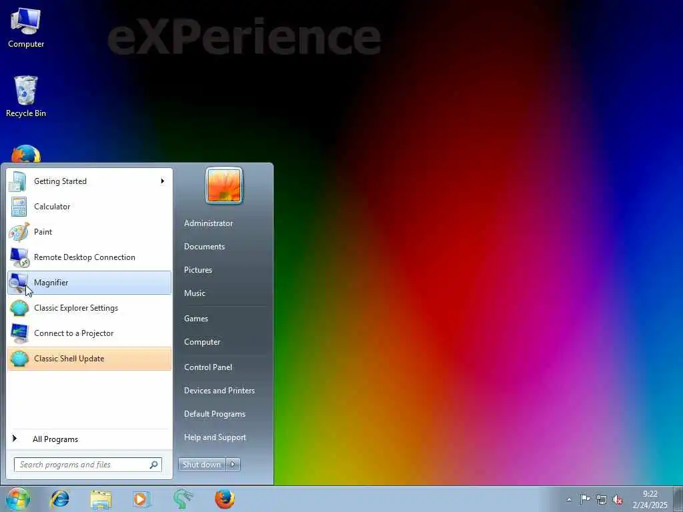This screenshot has width=683, height=512.
Task: Click the magnifying glass search icon
Action: click(x=154, y=465)
